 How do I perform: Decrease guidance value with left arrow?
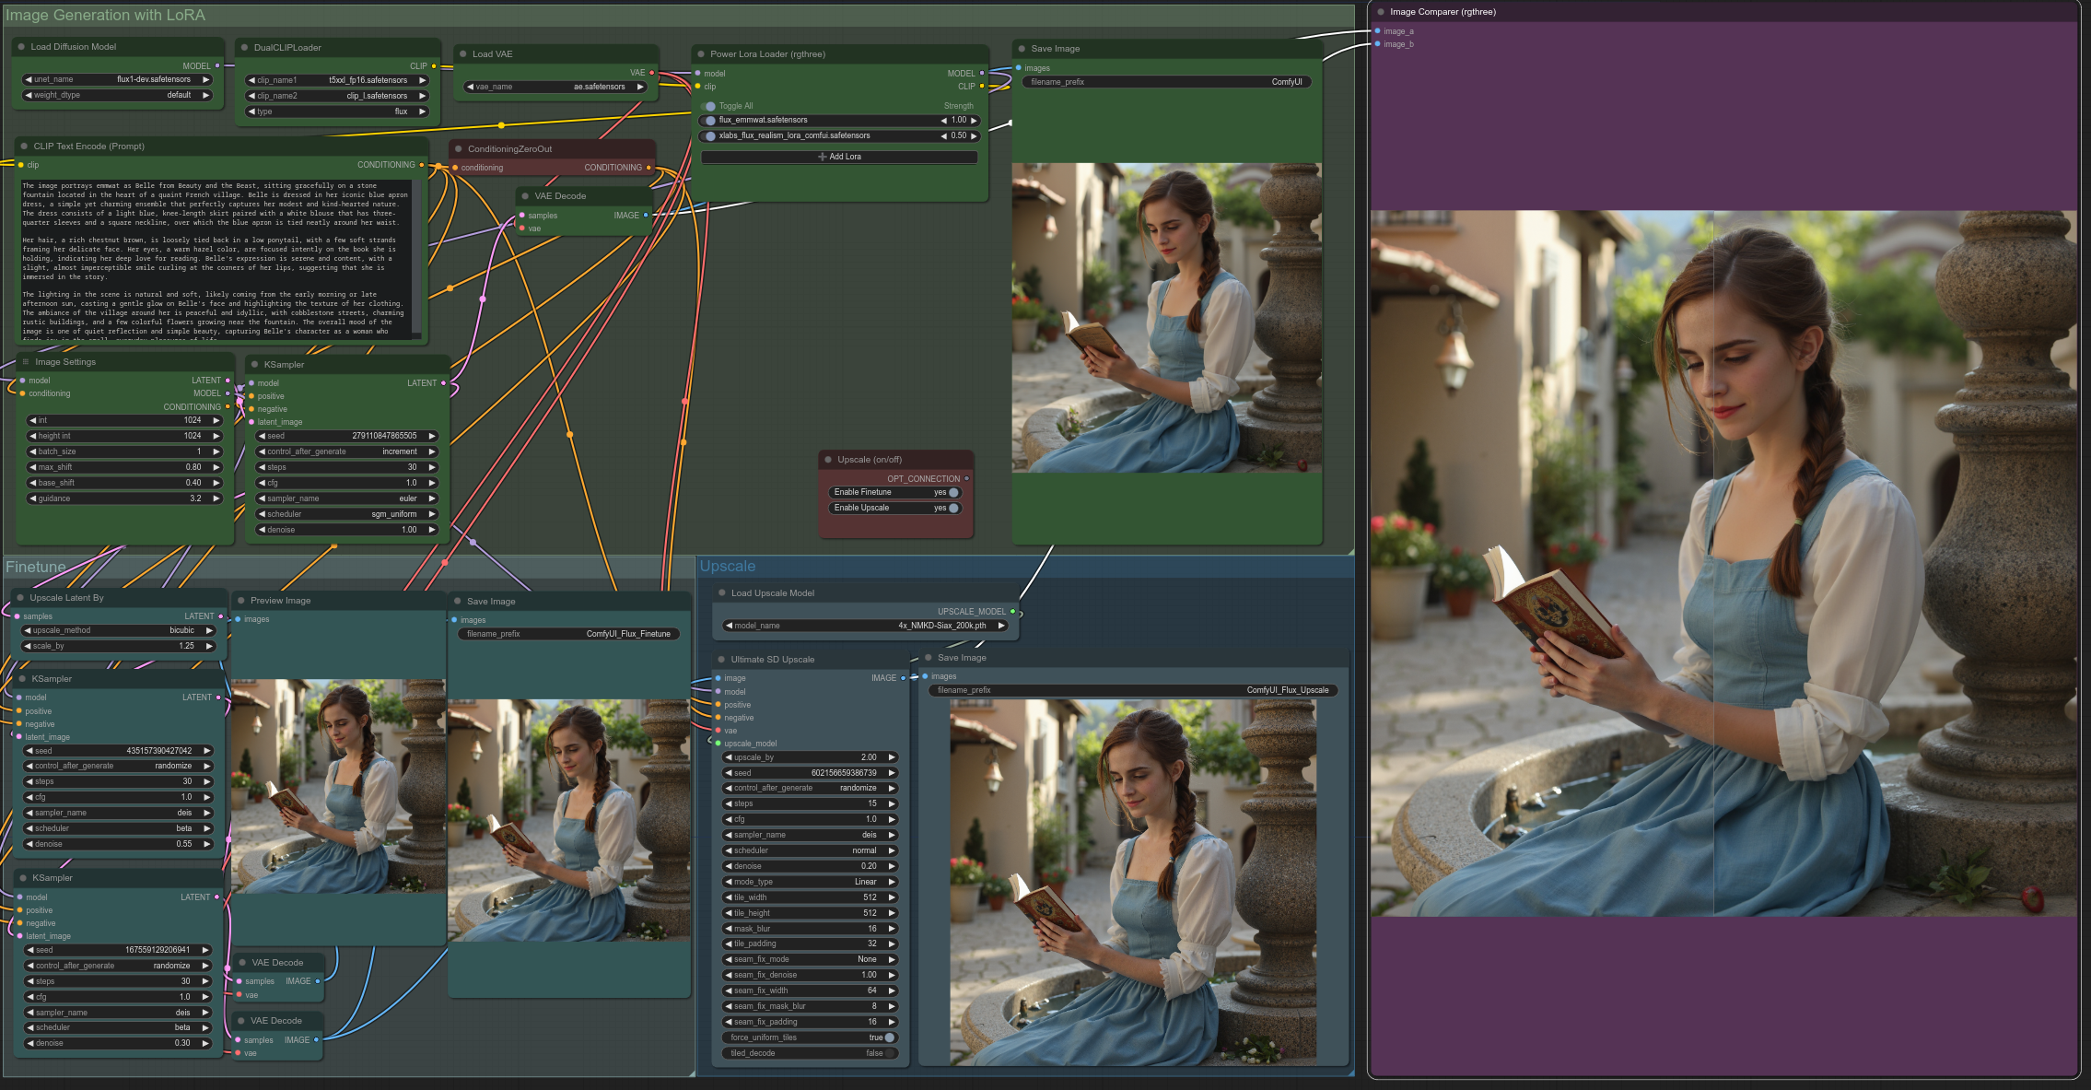coord(32,498)
